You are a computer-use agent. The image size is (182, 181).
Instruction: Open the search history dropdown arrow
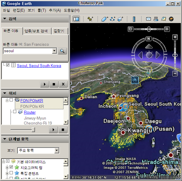click(x=54, y=51)
